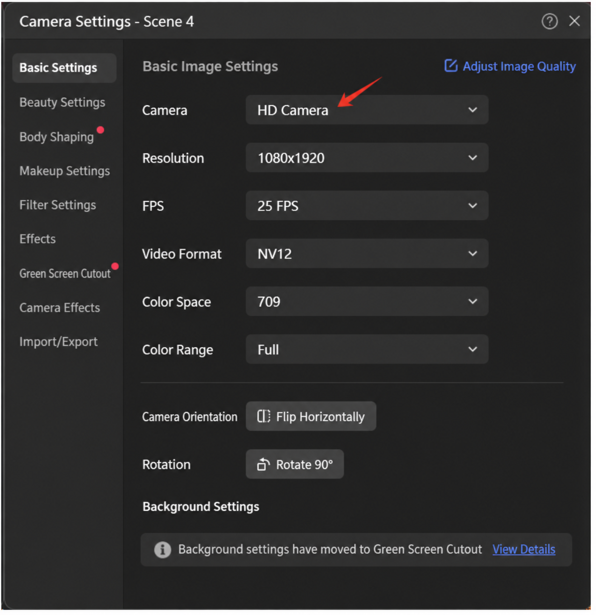Open the Camera device dropdown
The image size is (596, 615).
pyautogui.click(x=367, y=110)
